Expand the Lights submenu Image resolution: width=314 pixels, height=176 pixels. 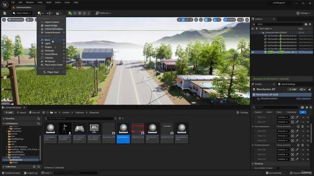pos(52,44)
